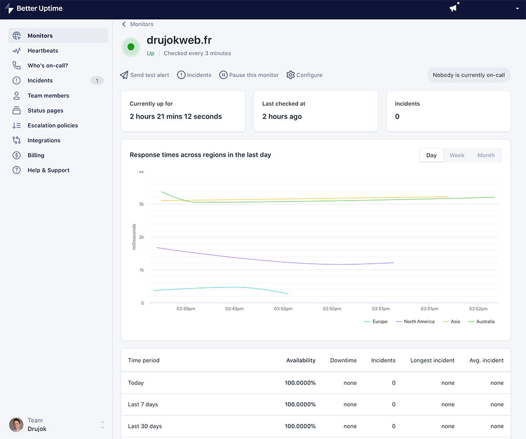Click the back chevron next to Monitors breadcrumb

[124, 24]
